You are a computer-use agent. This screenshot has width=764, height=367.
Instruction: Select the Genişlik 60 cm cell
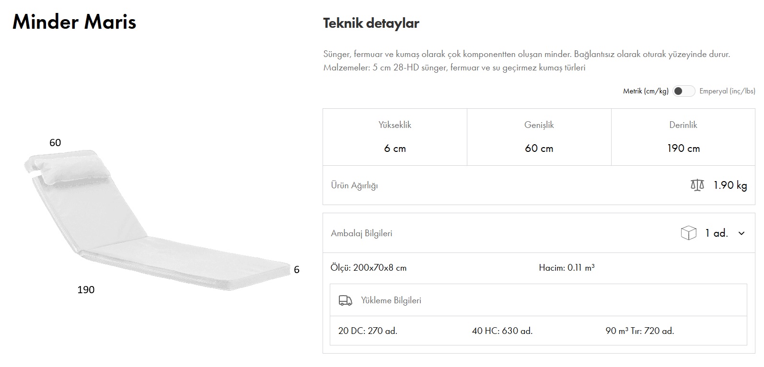coord(539,137)
